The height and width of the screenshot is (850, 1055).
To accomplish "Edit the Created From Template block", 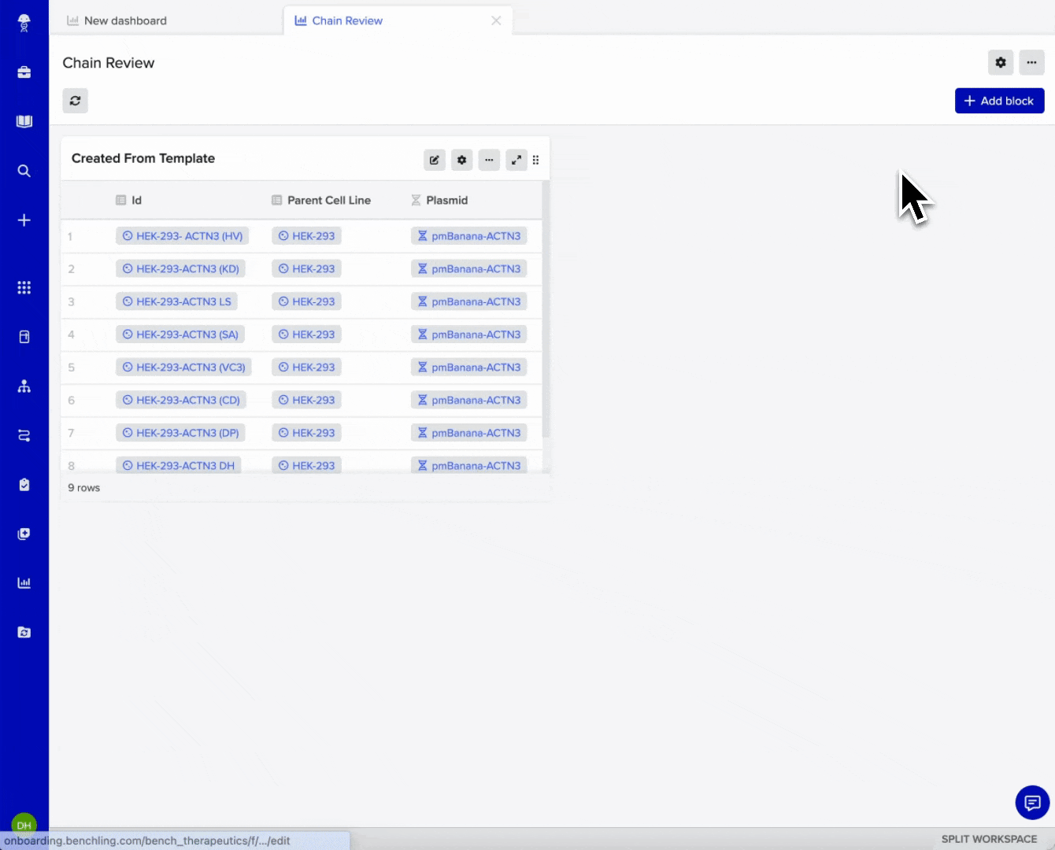I will pos(435,160).
